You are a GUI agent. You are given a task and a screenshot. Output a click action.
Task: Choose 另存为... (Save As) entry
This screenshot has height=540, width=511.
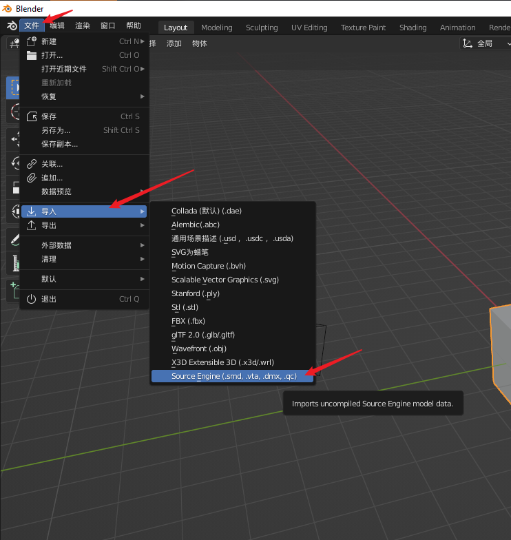coord(84,130)
